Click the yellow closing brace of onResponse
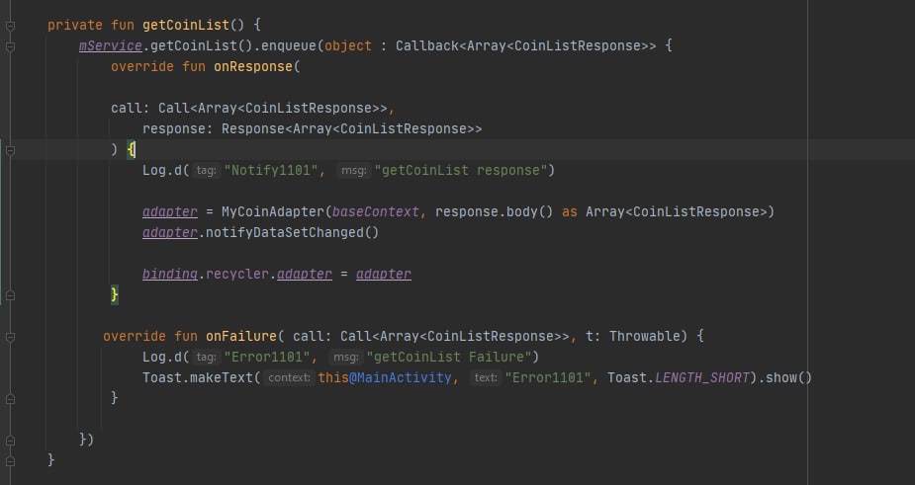Image resolution: width=915 pixels, height=485 pixels. [115, 295]
